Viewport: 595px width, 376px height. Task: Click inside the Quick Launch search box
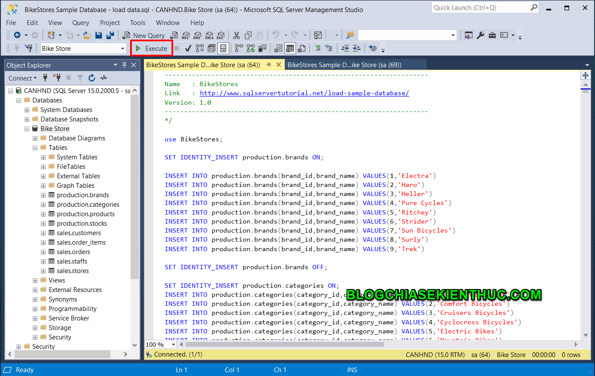478,7
